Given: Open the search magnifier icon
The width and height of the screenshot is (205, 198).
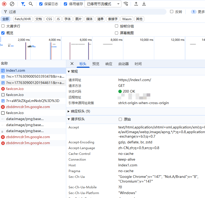Looking at the screenshot, I should pos(31,4).
